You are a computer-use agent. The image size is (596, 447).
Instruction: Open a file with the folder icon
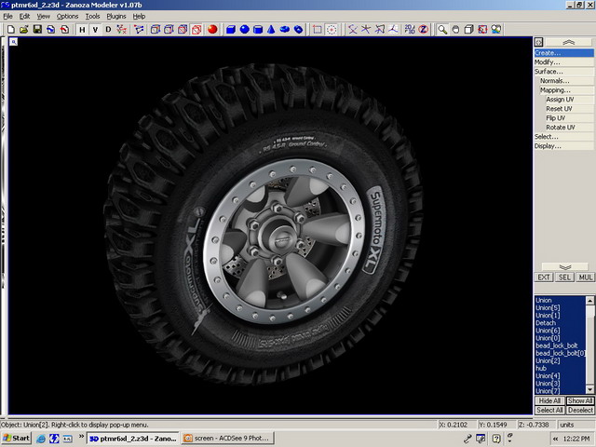23,29
